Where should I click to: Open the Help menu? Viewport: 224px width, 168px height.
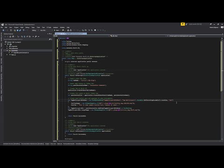coord(68,28)
